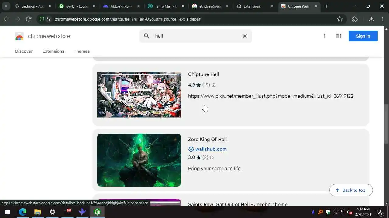Open the active green browser taskbar icon
389x218 pixels.
[x=97, y=212]
